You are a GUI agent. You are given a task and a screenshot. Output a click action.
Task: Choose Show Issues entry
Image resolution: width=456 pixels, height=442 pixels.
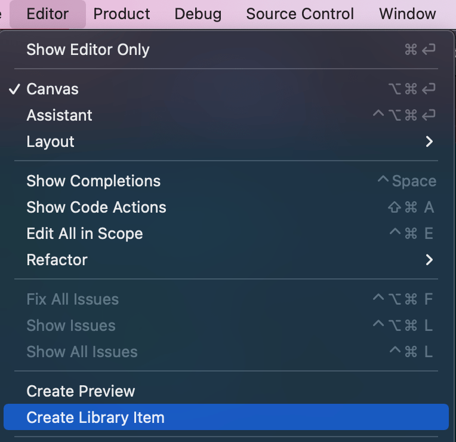click(x=71, y=326)
